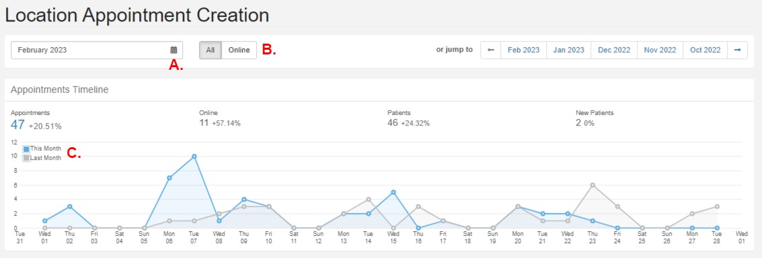
Task: Toggle the blue This Month legend box
Action: coord(26,149)
